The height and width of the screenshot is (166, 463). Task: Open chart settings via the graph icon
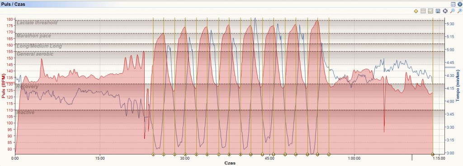click(430, 11)
